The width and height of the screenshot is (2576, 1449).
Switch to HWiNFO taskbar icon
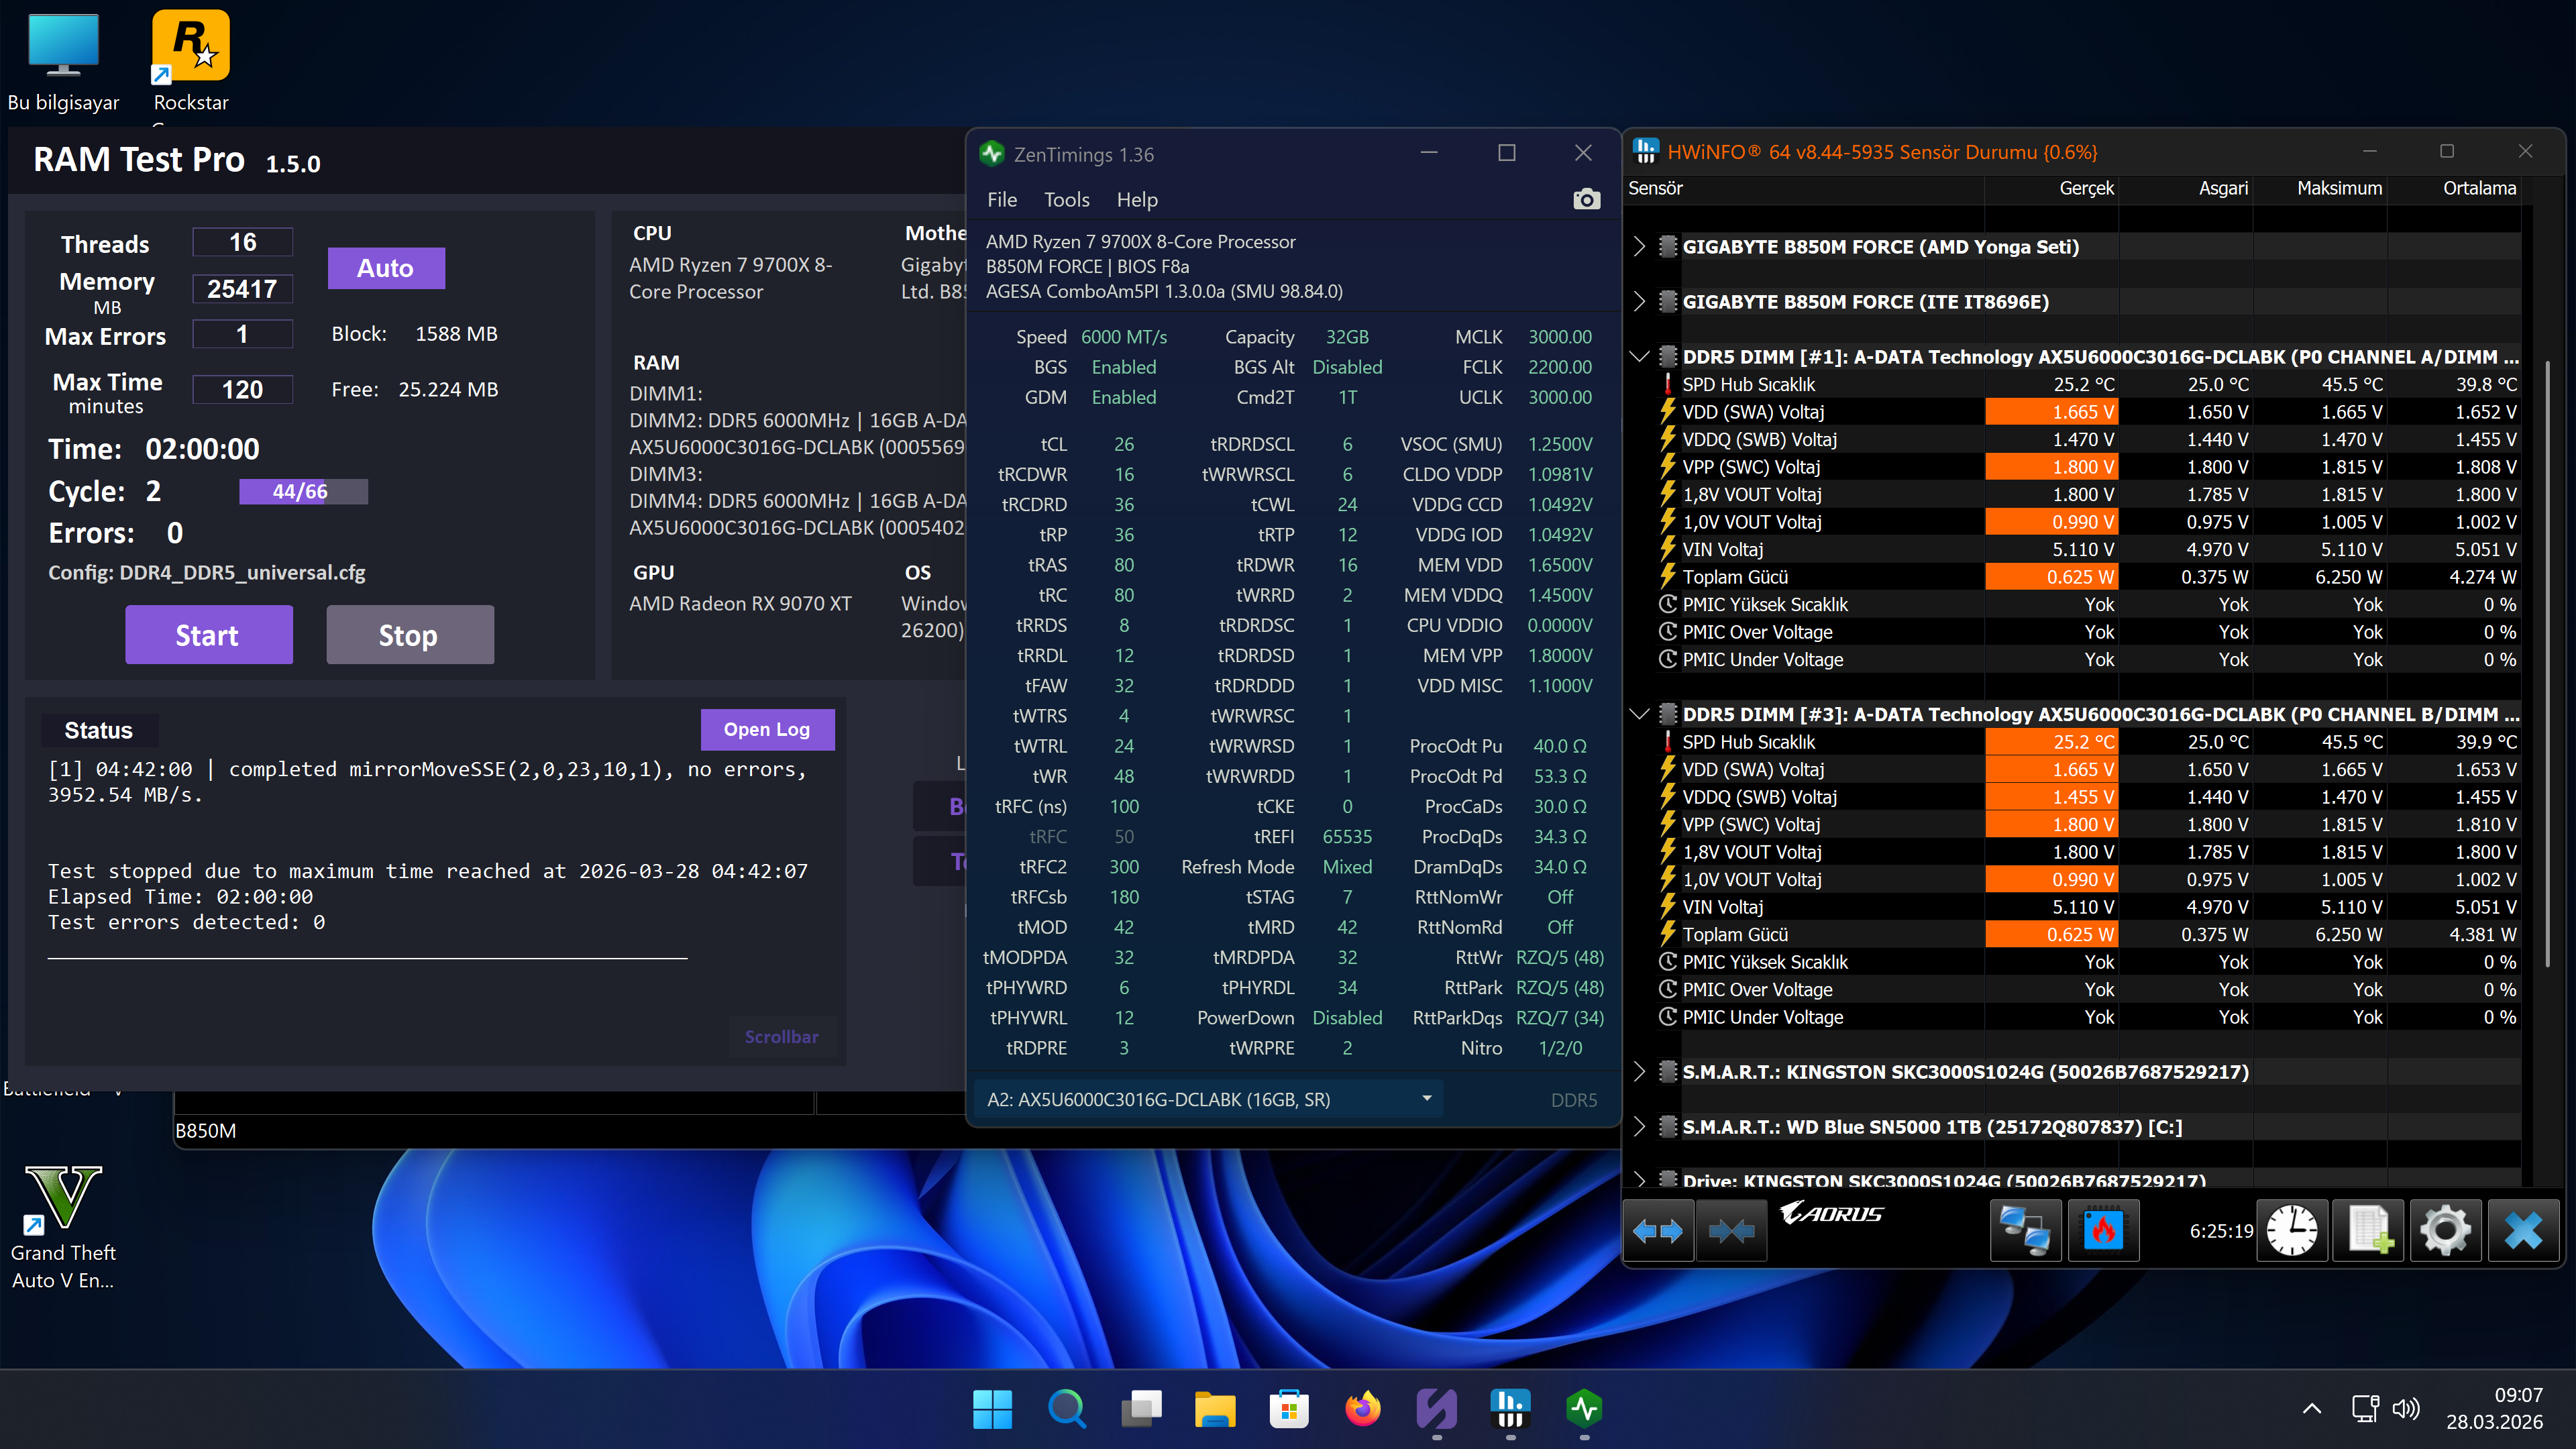tap(1511, 1410)
